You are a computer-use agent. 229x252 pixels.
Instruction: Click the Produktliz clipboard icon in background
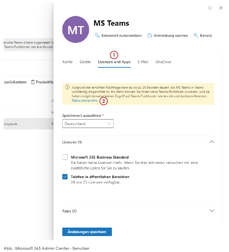33,82
